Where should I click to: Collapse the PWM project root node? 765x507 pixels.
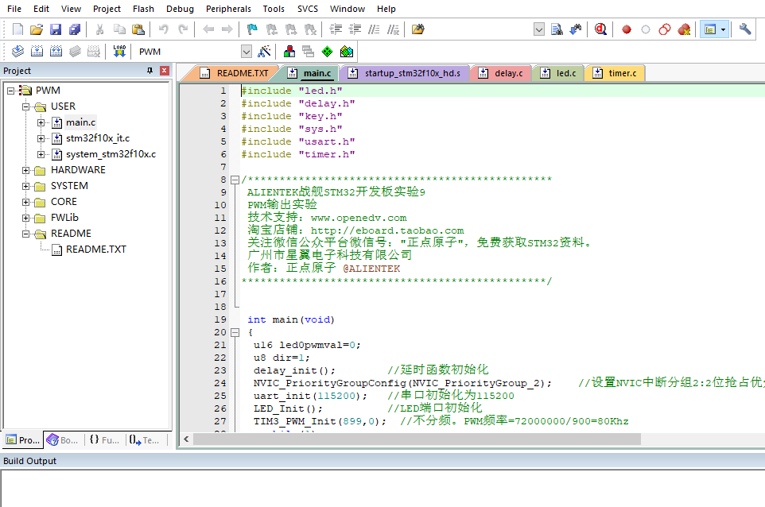[10, 91]
